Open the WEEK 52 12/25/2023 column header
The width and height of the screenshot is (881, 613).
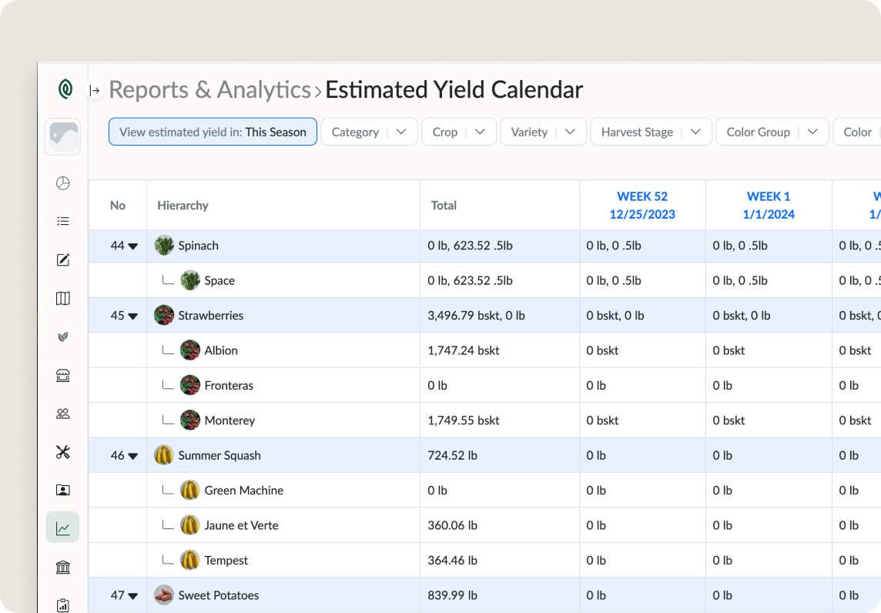point(642,205)
